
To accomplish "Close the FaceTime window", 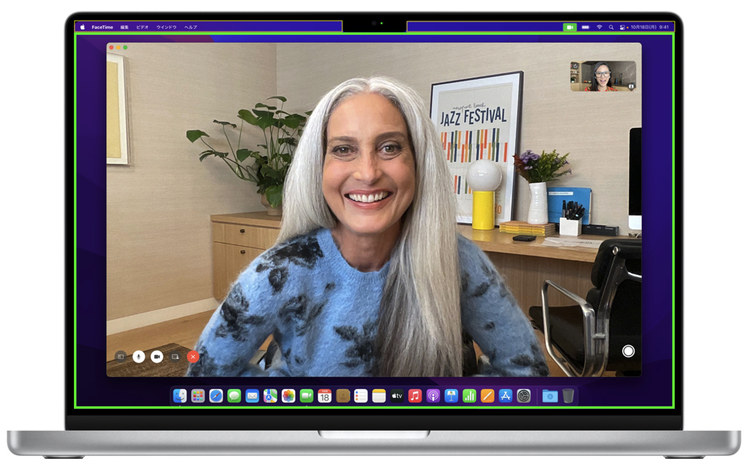I will click(x=112, y=47).
